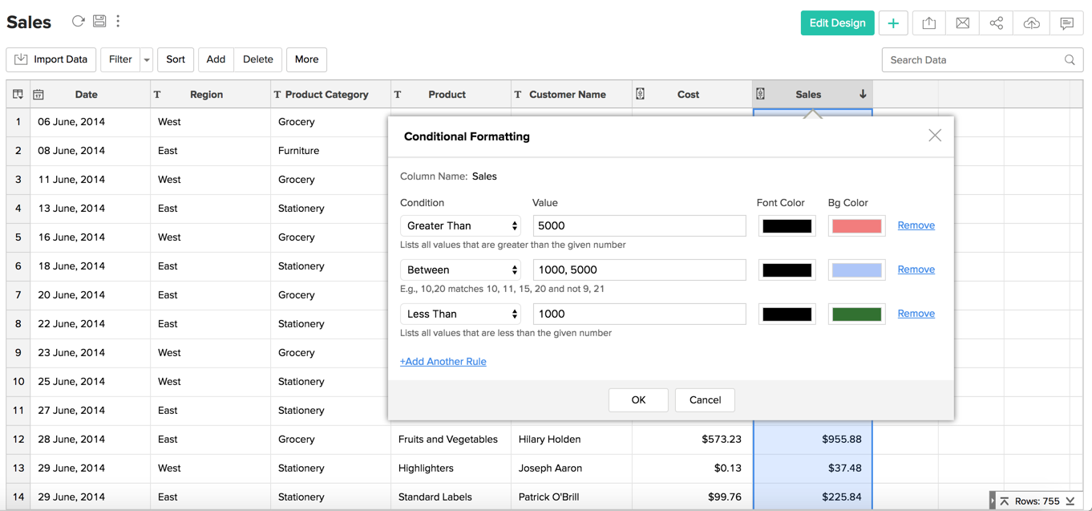Open the Less Than condition dropdown
The width and height of the screenshot is (1092, 511).
pos(460,314)
